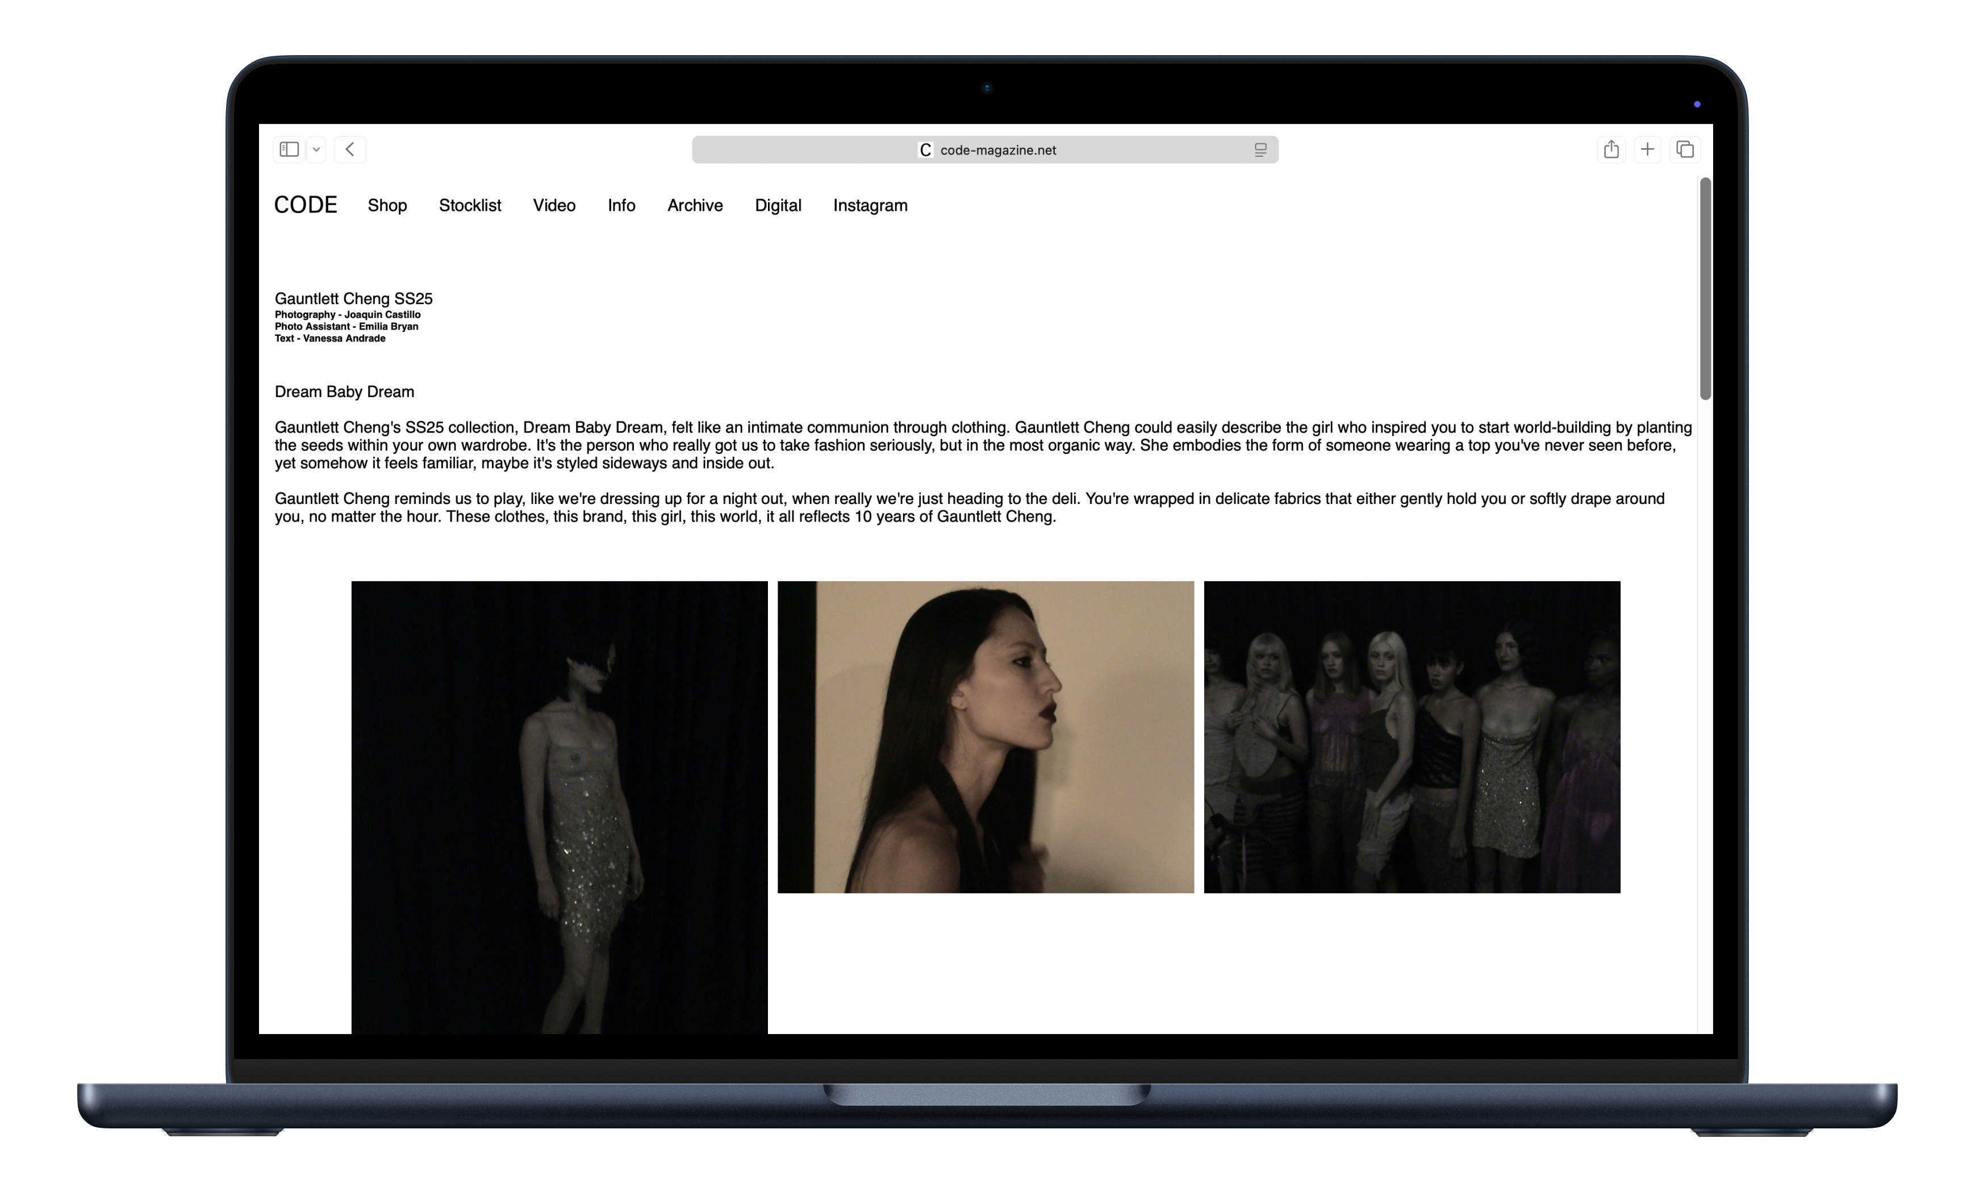
Task: Click the back navigation arrow
Action: point(350,149)
